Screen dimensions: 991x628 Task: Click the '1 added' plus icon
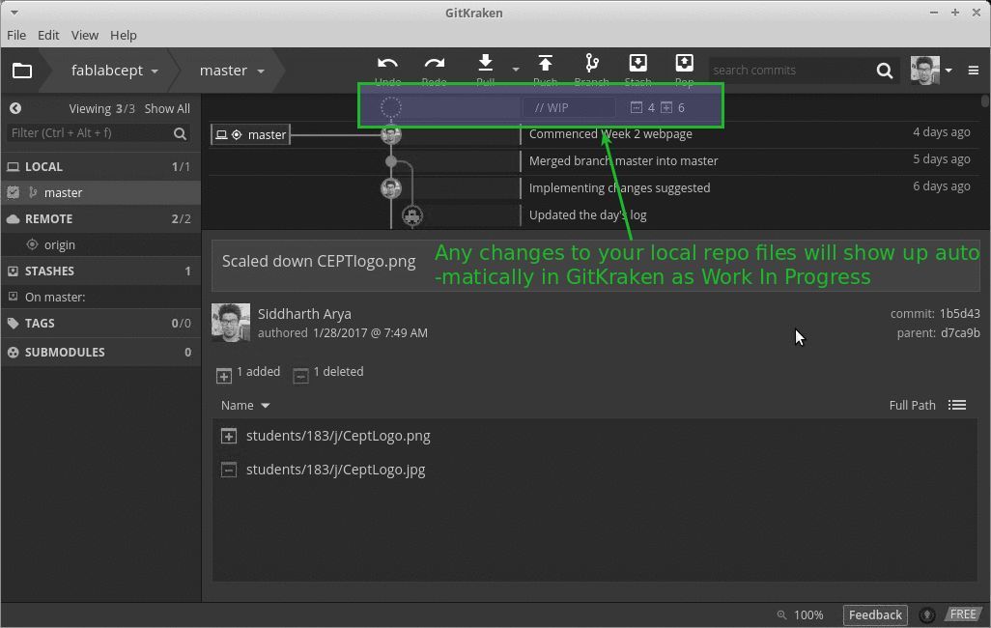tap(224, 376)
